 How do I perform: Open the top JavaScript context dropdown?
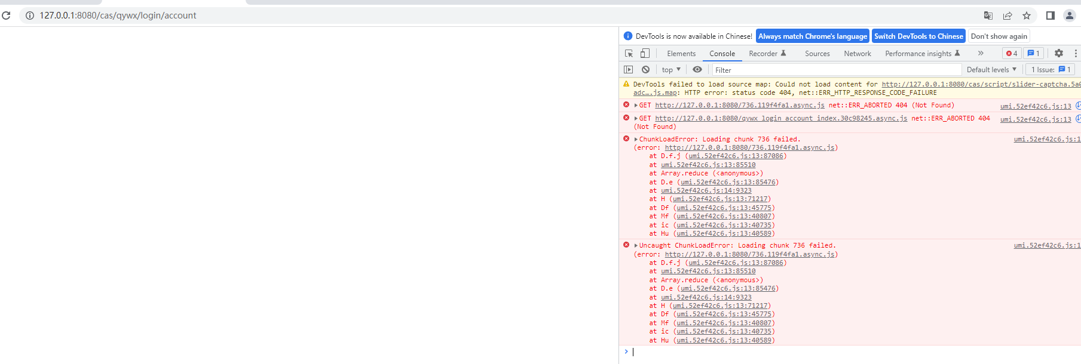671,70
